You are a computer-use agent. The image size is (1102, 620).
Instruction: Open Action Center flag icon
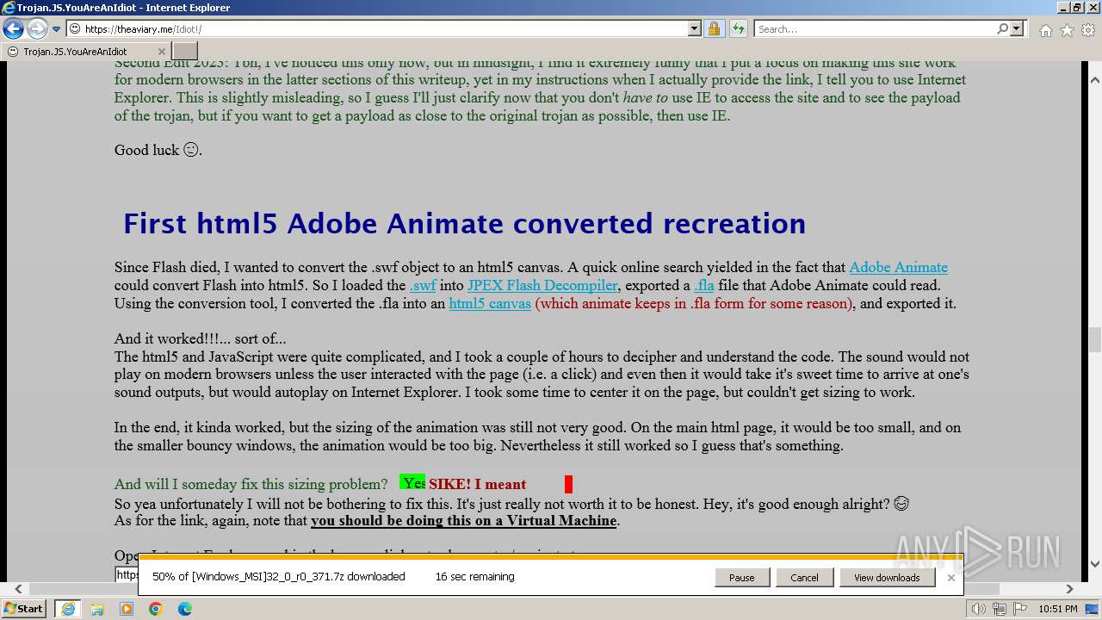pos(1018,610)
